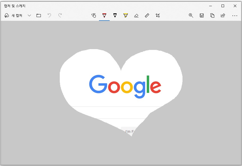Save the capture with the disk icon

click(201, 15)
